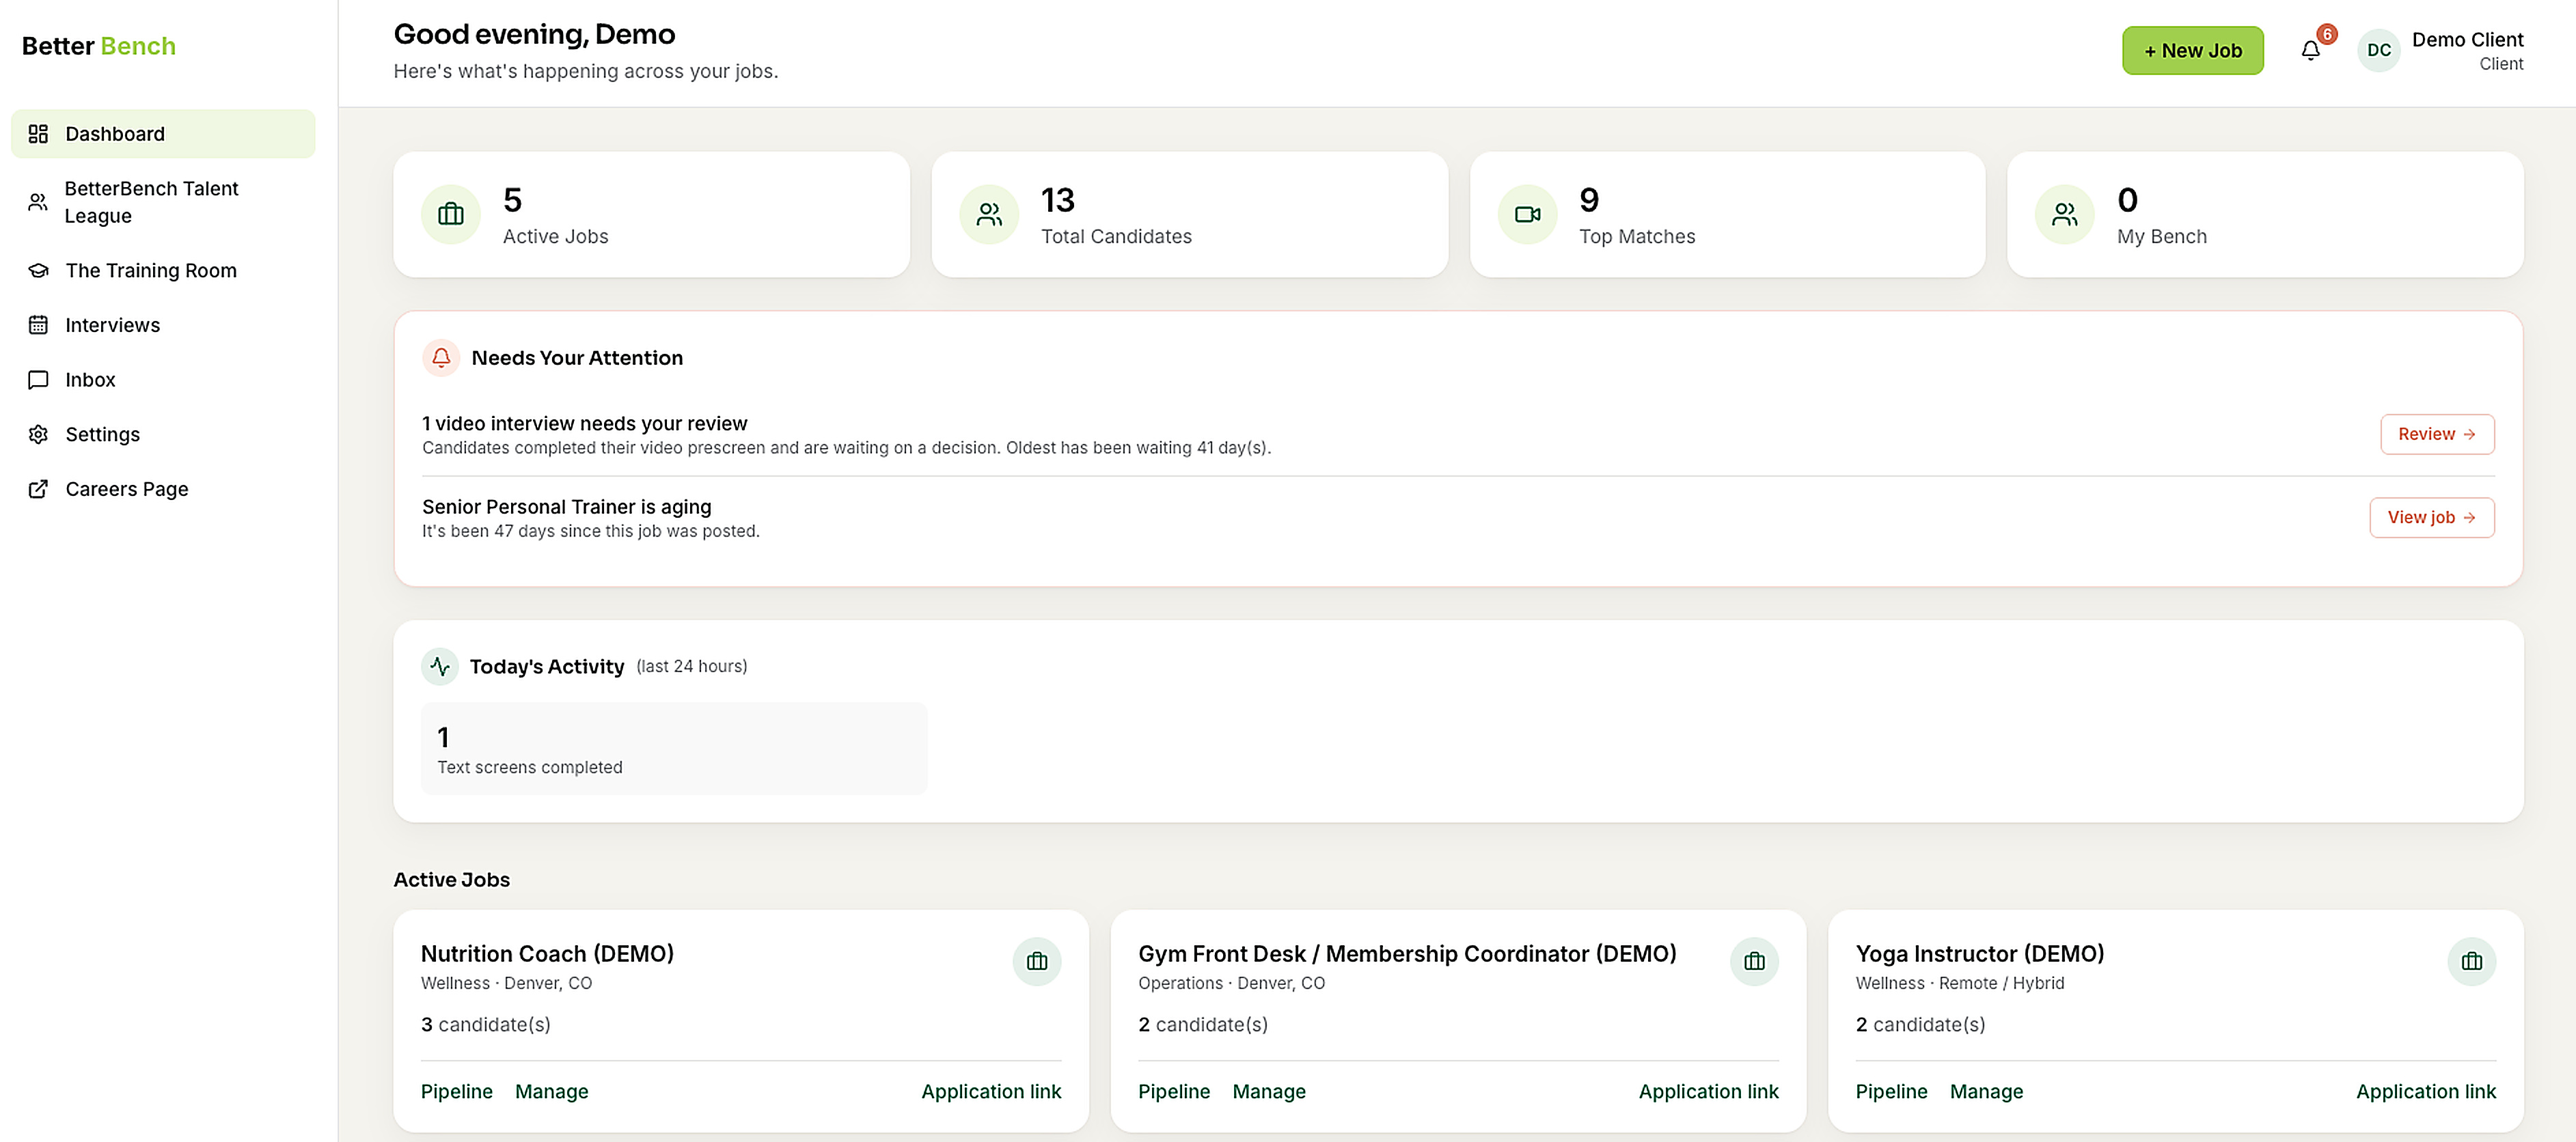Click briefcase icon on Gym Front Desk card
2576x1142 pixels.
click(x=1754, y=961)
